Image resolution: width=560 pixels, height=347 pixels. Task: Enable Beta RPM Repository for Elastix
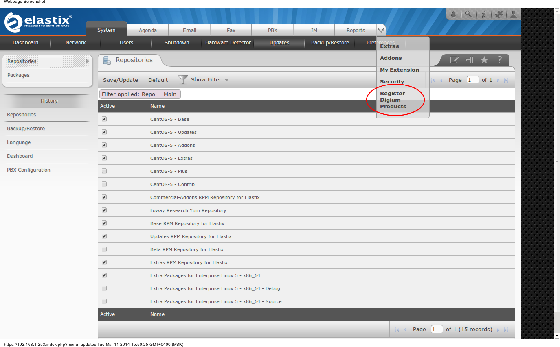104,249
